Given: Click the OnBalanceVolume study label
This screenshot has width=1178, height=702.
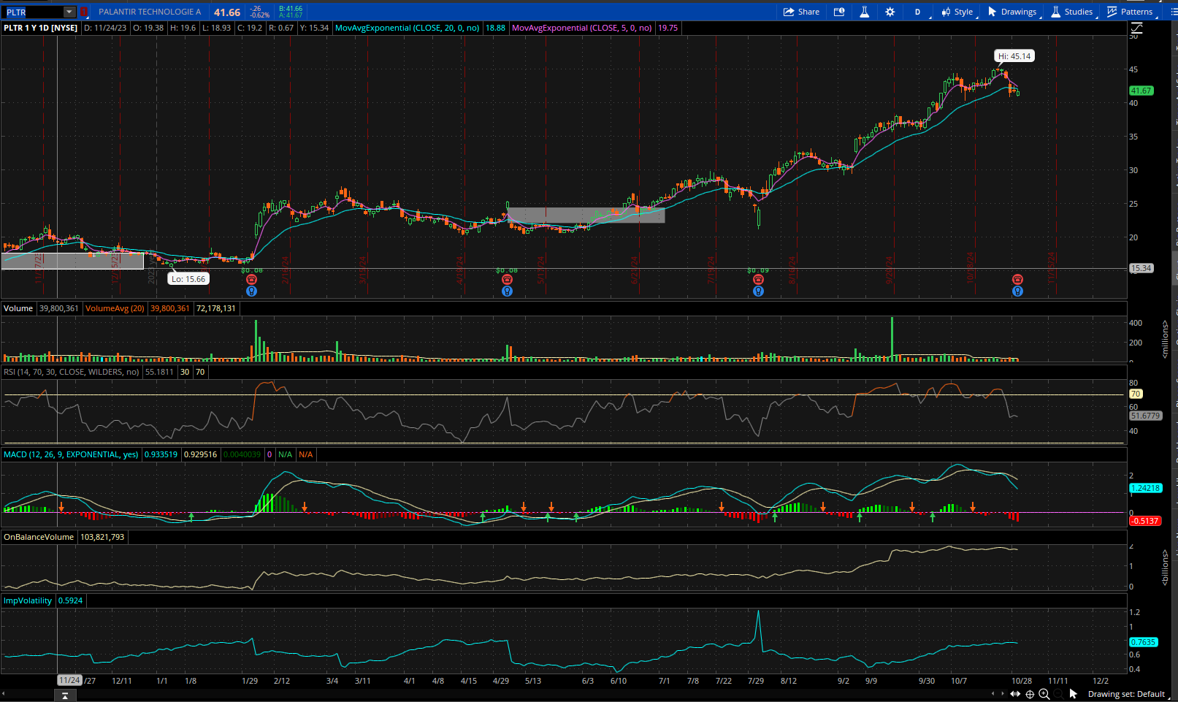Looking at the screenshot, I should click(39, 537).
